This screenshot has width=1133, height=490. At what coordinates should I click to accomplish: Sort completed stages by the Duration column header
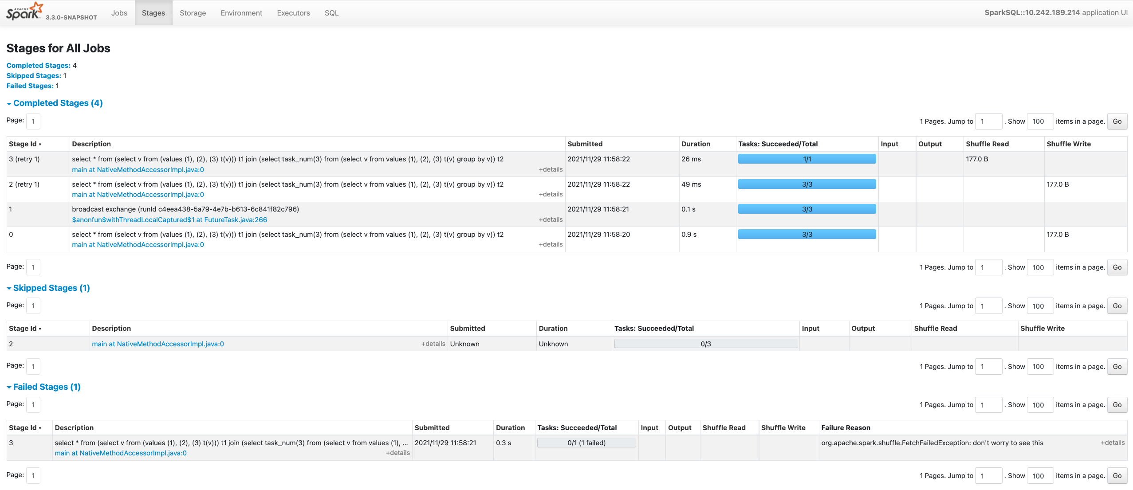click(x=696, y=144)
